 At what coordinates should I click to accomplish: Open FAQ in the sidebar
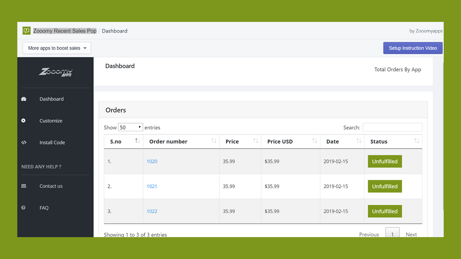click(x=44, y=208)
